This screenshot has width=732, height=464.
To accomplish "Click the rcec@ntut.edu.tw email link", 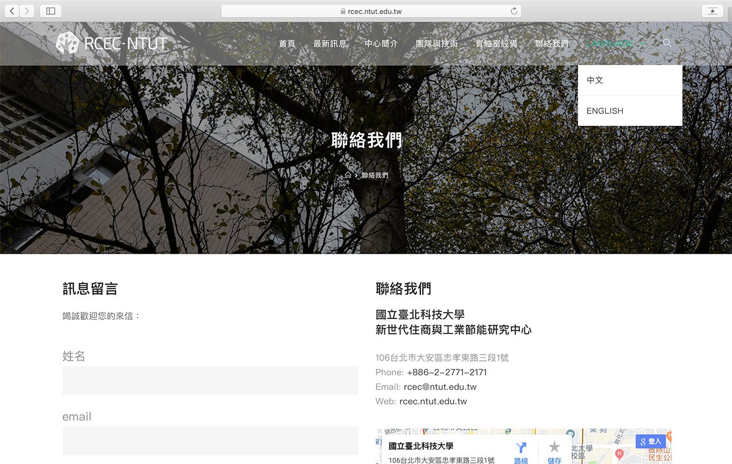I will click(x=440, y=387).
